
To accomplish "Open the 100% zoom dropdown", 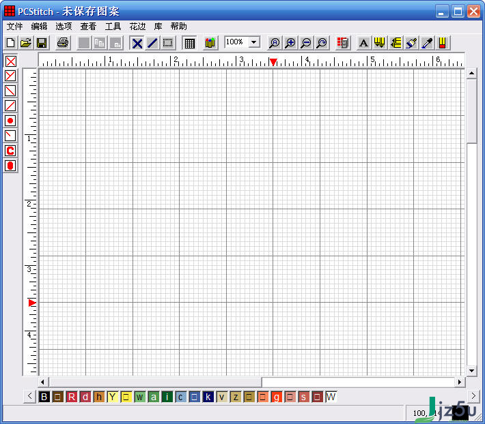I will pyautogui.click(x=254, y=42).
